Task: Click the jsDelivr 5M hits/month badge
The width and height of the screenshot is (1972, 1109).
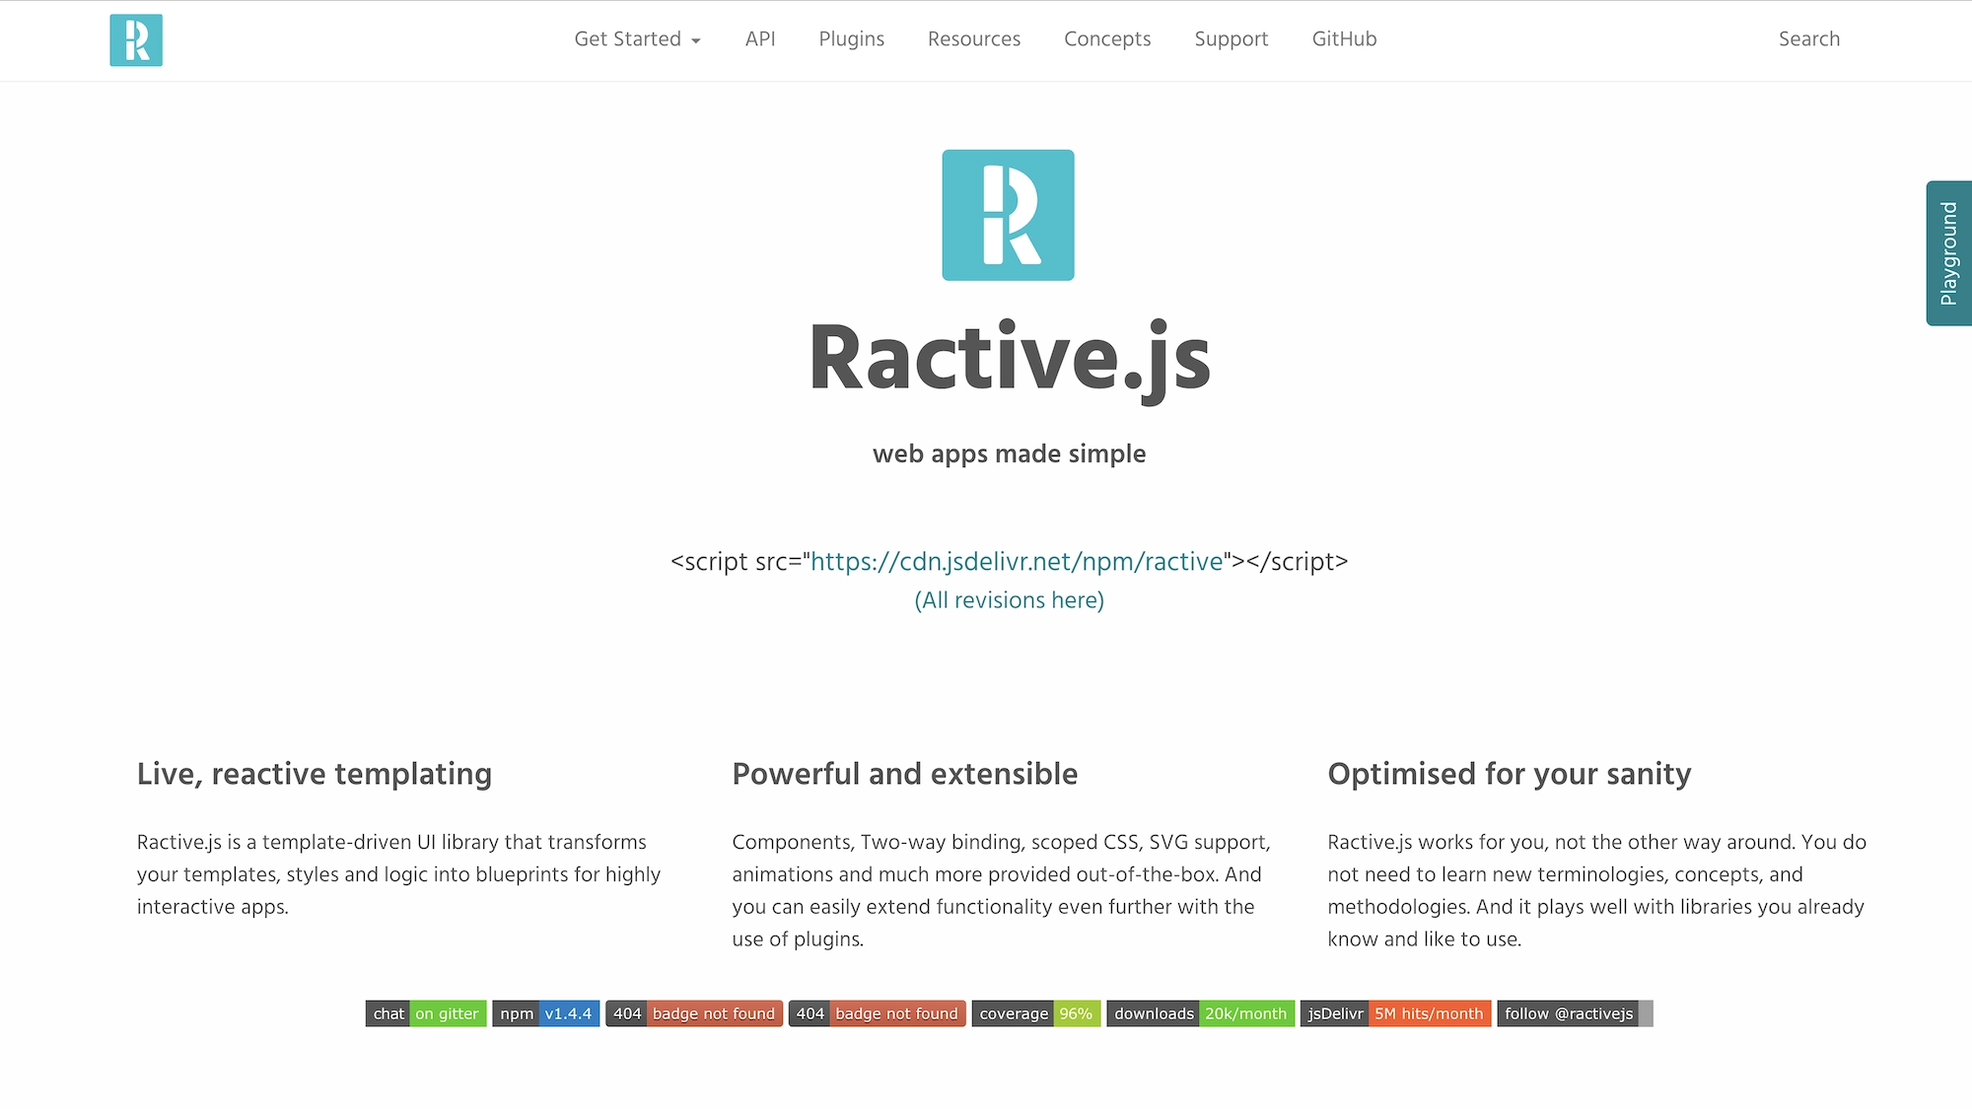Action: pos(1395,1013)
